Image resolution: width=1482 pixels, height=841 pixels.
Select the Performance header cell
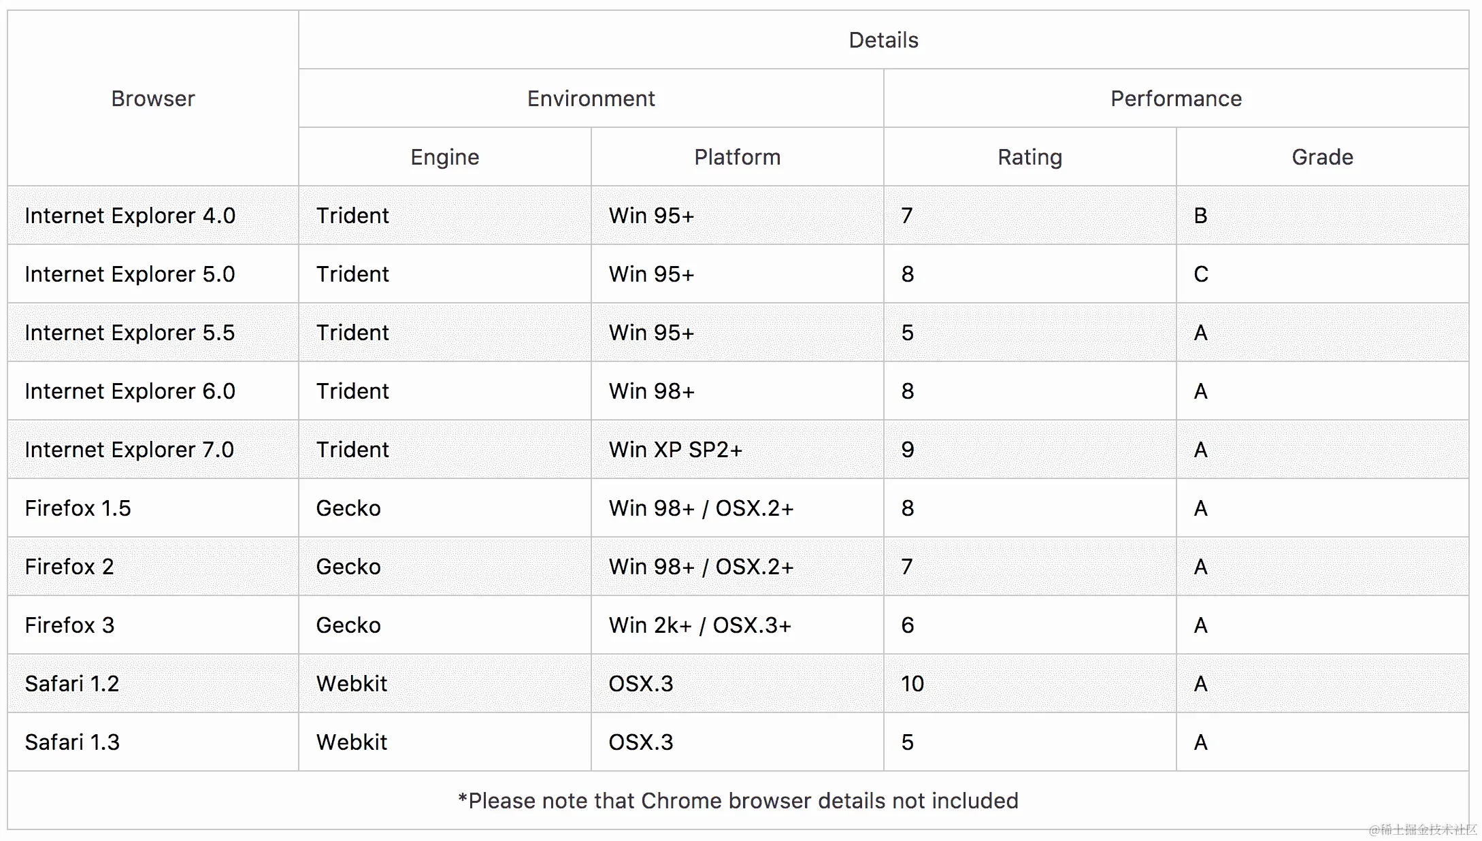(1176, 99)
